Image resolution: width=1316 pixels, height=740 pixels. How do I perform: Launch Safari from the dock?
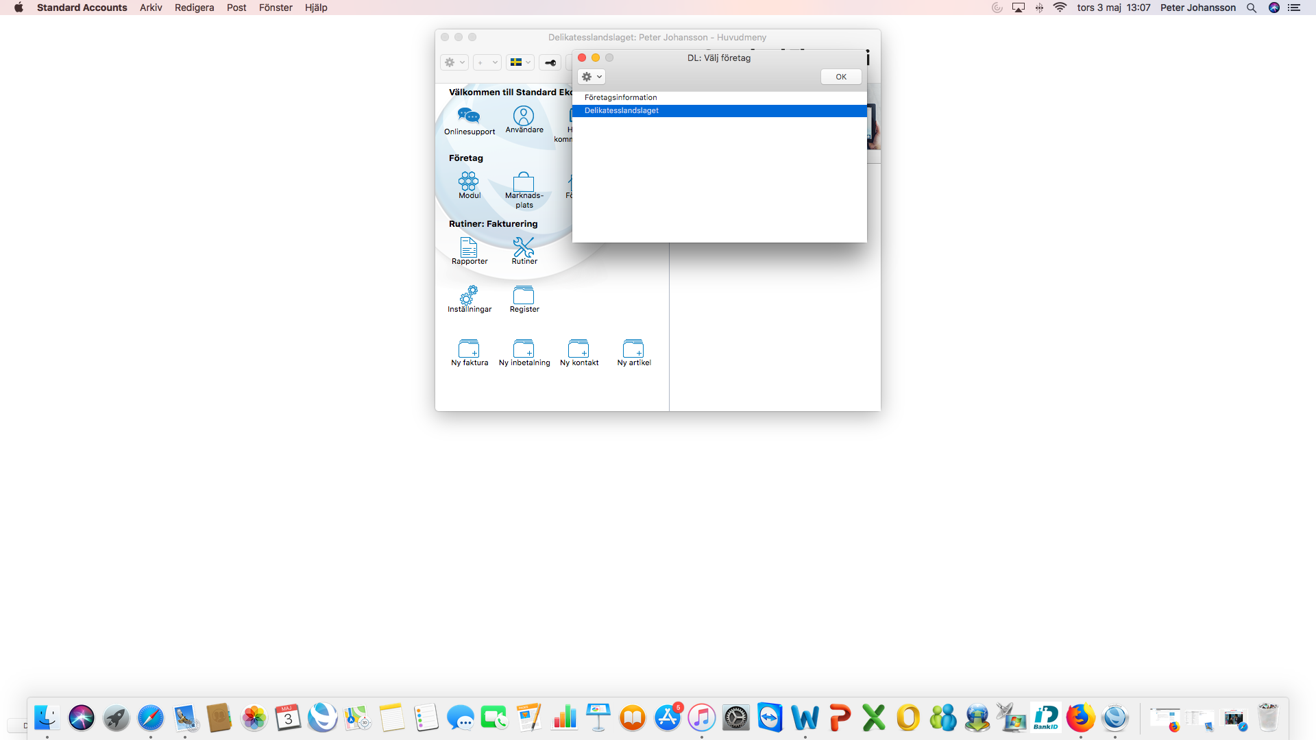tap(150, 717)
